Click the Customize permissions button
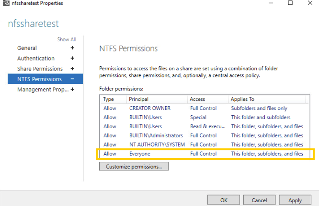 click(x=134, y=167)
